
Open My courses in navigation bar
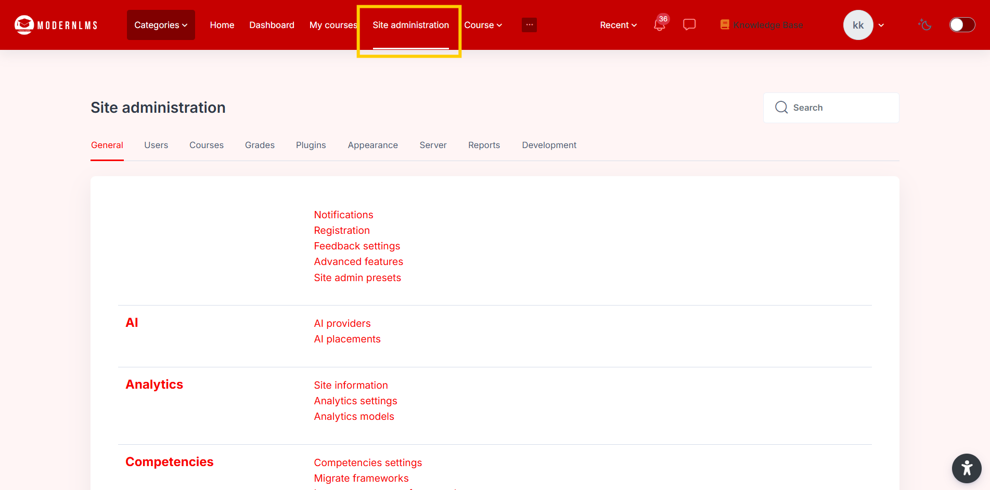[333, 25]
